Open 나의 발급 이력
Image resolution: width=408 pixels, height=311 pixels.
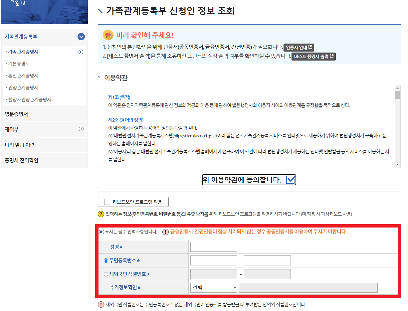[x=20, y=145]
